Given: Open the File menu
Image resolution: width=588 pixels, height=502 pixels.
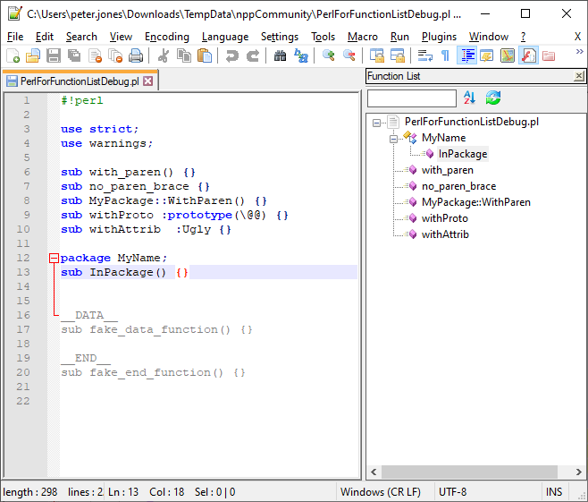Looking at the screenshot, I should pos(15,37).
